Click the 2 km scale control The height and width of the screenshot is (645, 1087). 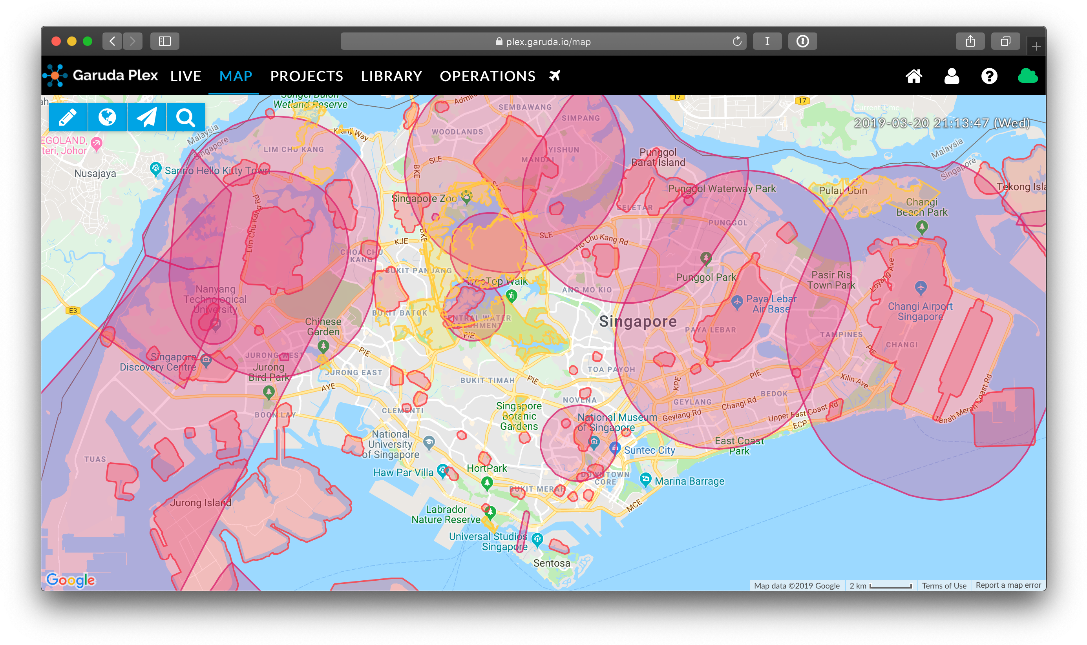point(880,585)
